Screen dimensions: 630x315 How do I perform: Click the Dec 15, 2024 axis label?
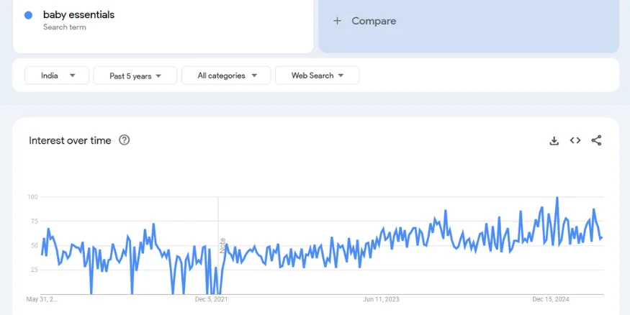tap(551, 299)
